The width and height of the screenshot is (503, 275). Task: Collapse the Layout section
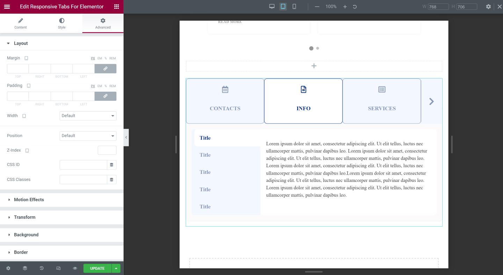tap(61, 43)
